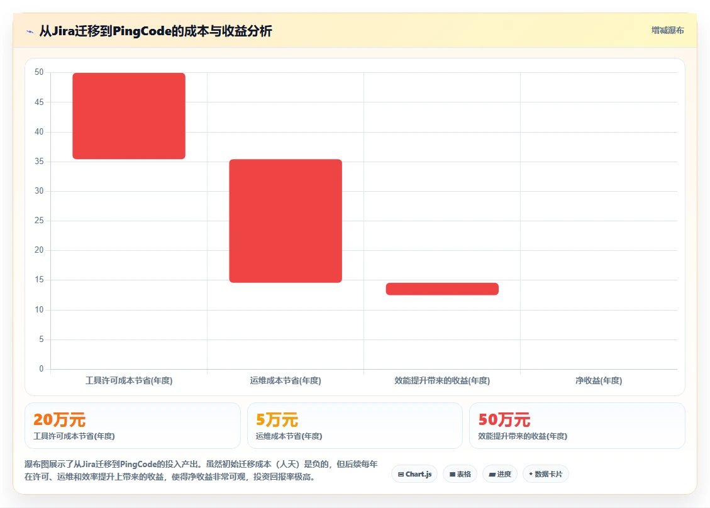The image size is (710, 508).
Task: Click the thin red bar for 效能提升带来的收益(年度)
Action: pos(442,289)
